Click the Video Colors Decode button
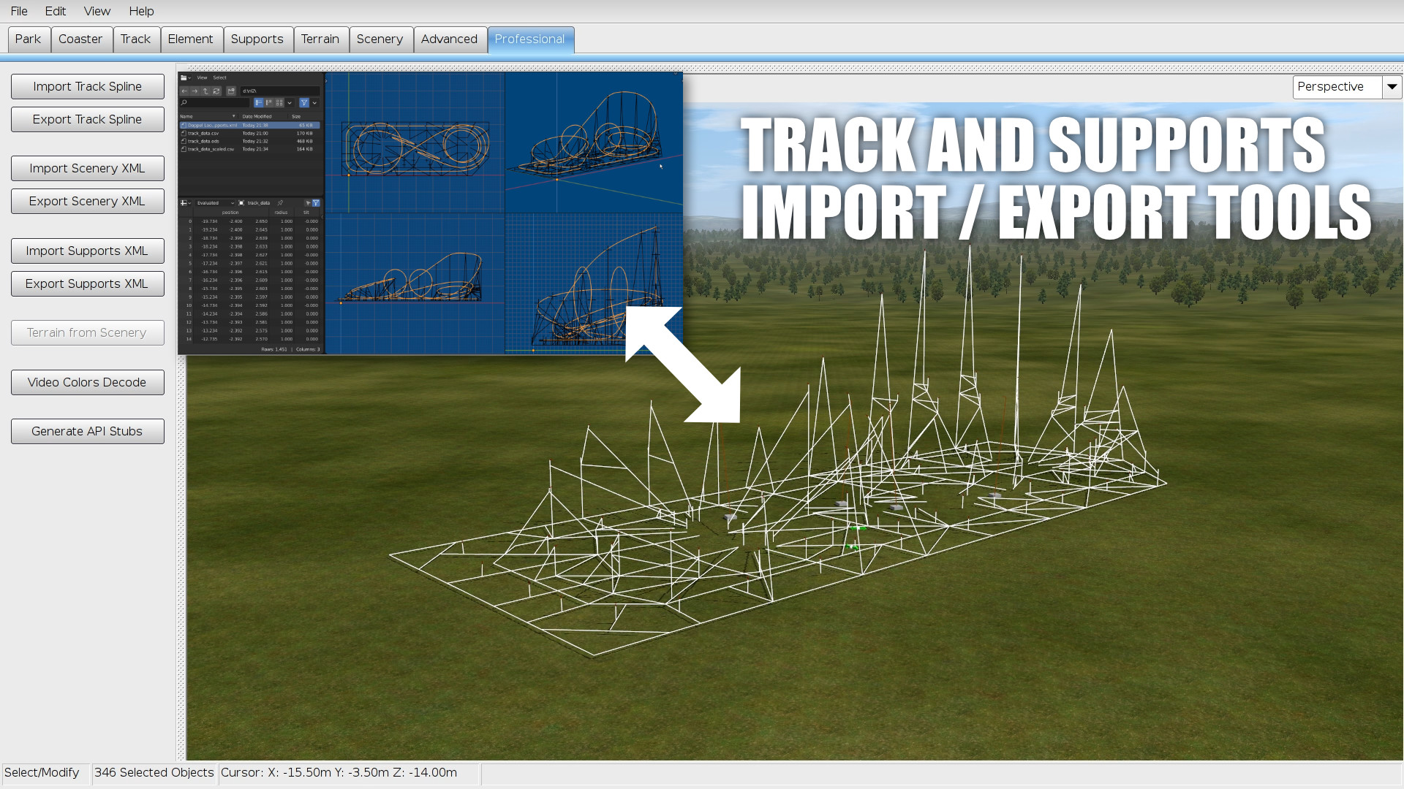The width and height of the screenshot is (1404, 789). (87, 383)
